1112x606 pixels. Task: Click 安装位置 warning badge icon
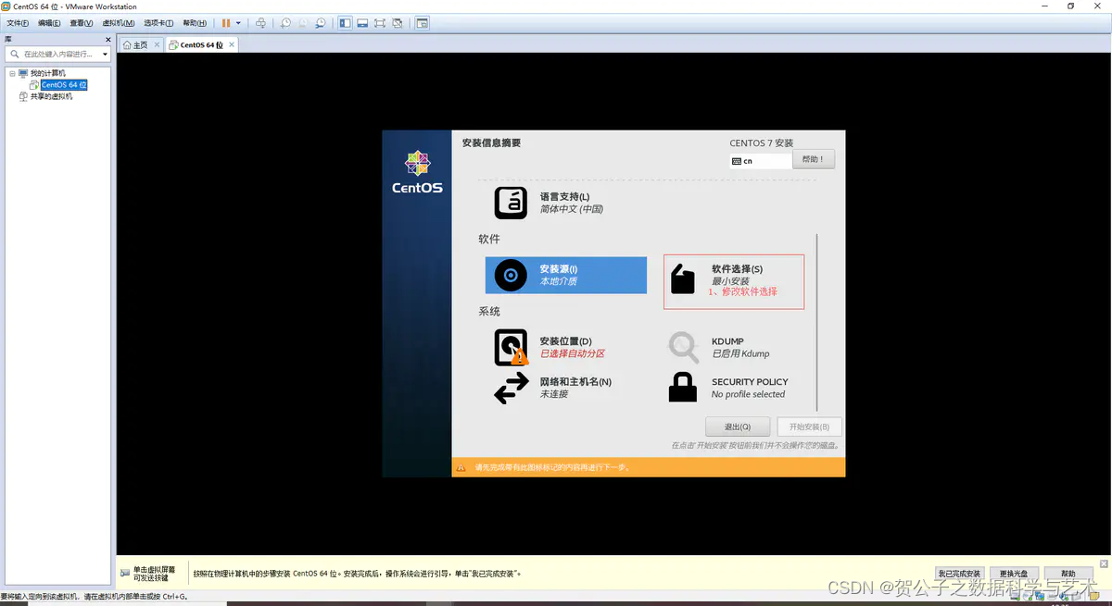click(x=519, y=355)
